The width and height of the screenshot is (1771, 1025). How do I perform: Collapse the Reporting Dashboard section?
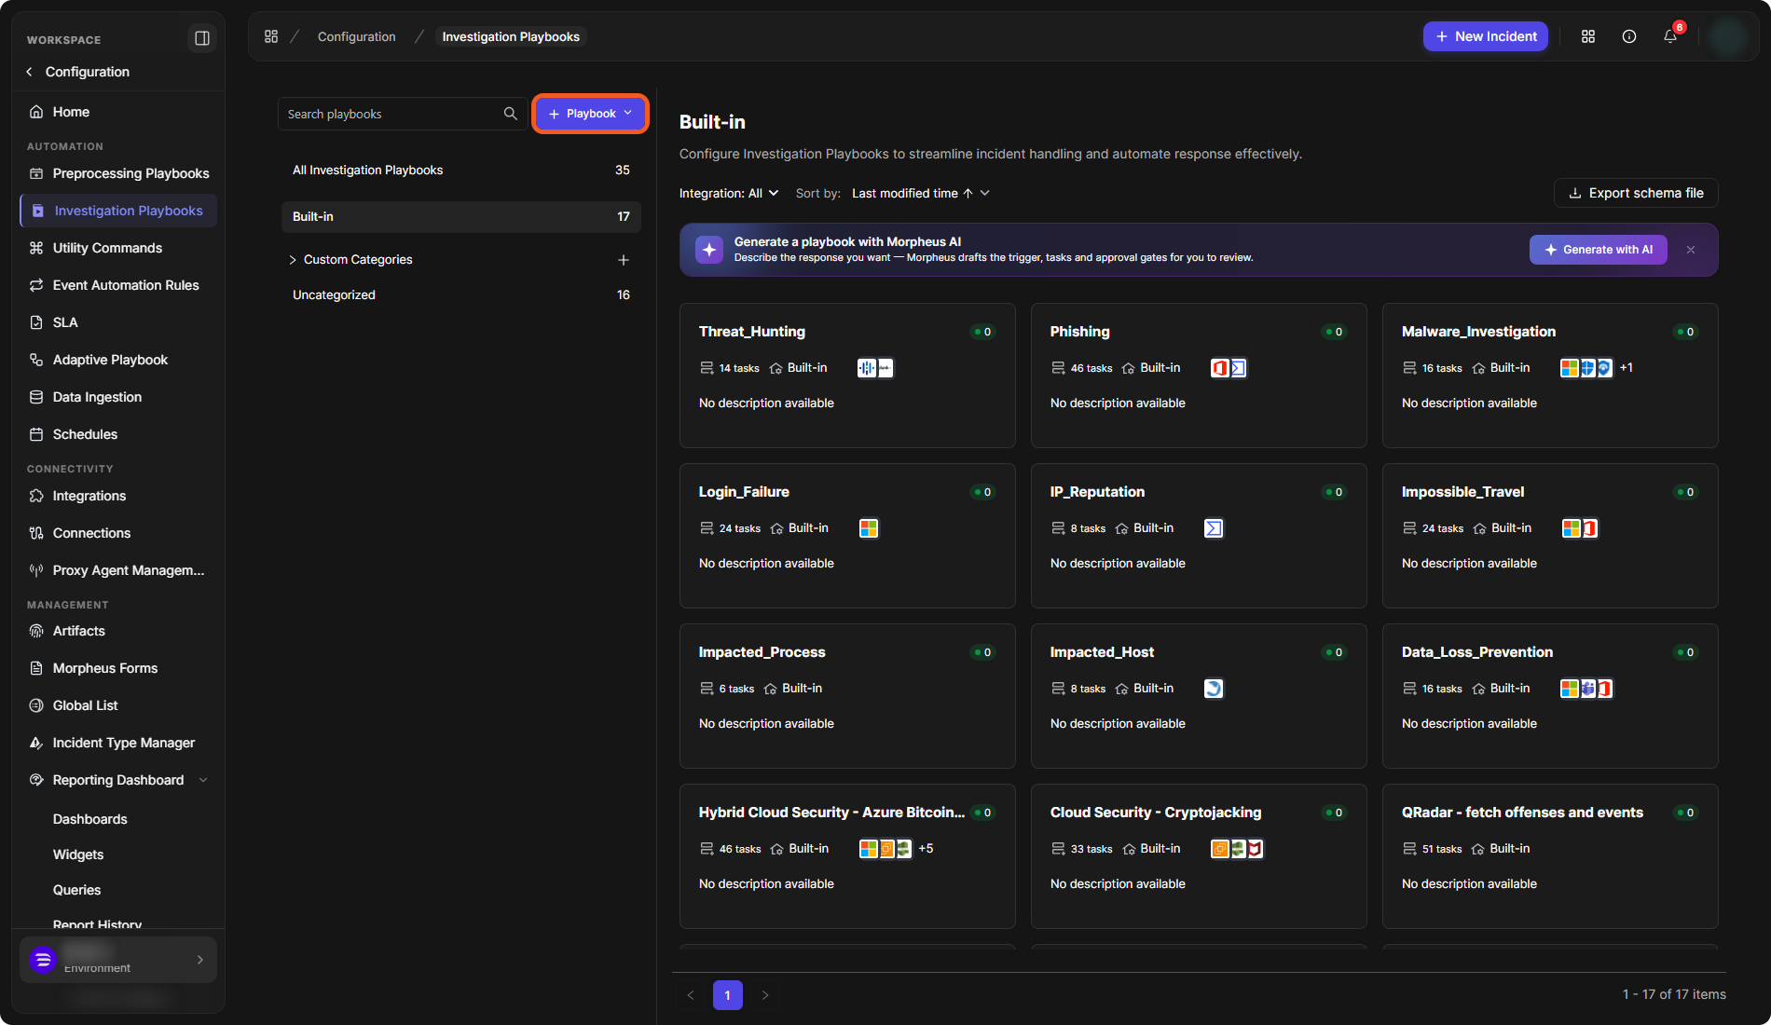[x=203, y=780]
